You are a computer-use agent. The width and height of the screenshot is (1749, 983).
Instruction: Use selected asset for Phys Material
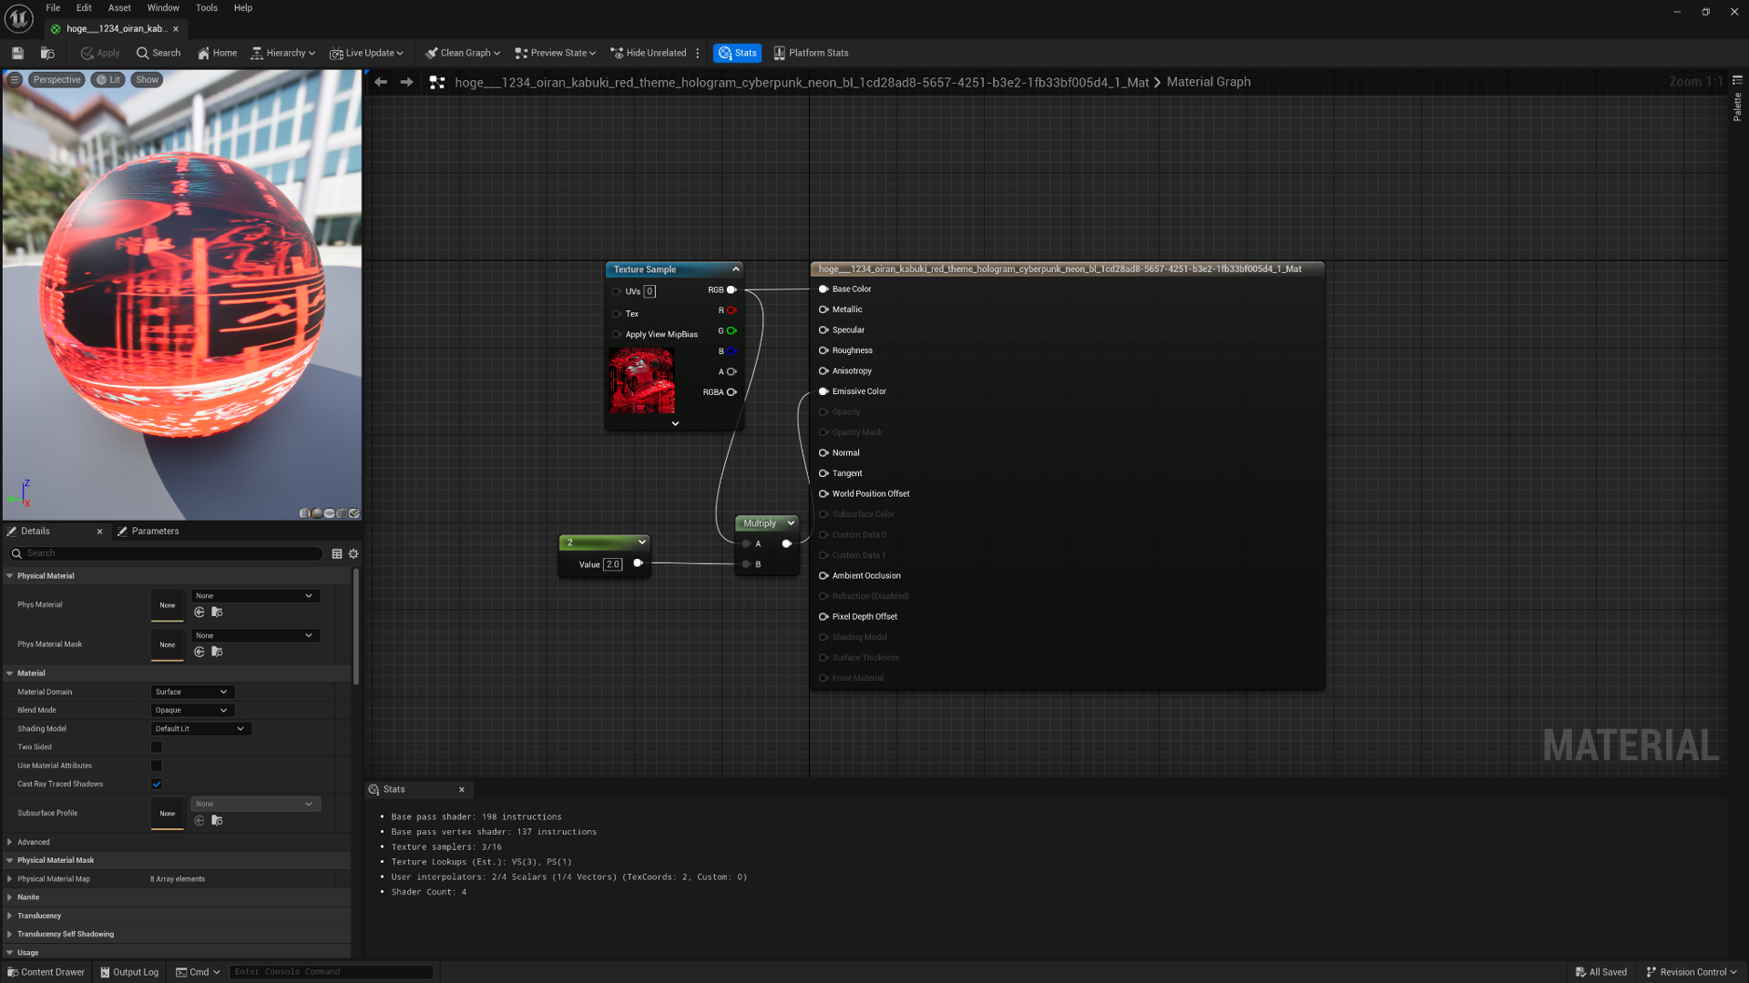pos(199,613)
